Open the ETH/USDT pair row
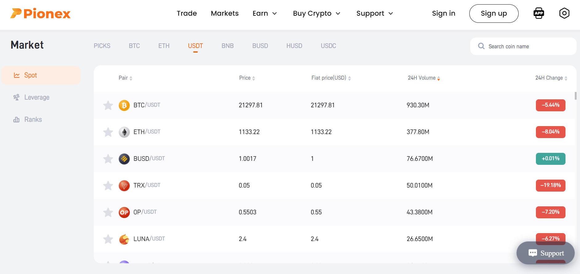580x274 pixels. tap(334, 132)
